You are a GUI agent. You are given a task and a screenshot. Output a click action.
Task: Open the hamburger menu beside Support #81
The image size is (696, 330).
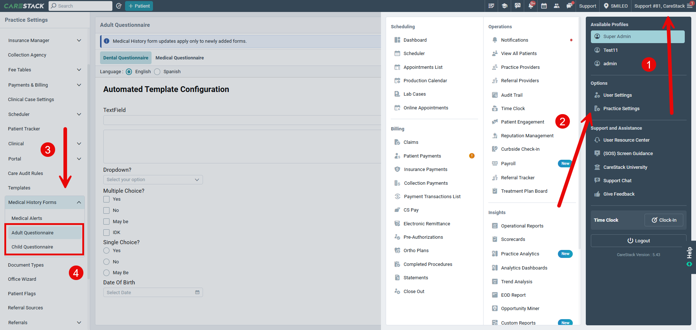click(x=689, y=6)
